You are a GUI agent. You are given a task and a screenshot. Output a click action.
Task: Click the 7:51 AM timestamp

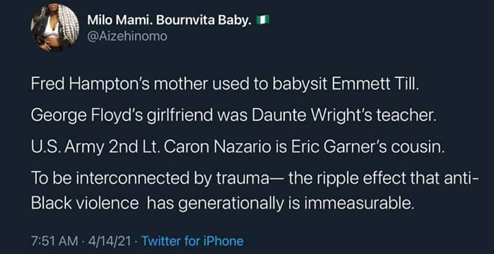pyautogui.click(x=55, y=241)
